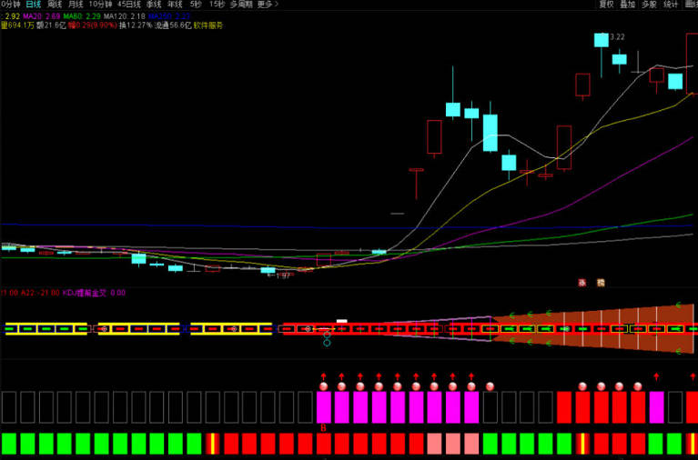Click the 软件服务 sector label

pos(207,25)
